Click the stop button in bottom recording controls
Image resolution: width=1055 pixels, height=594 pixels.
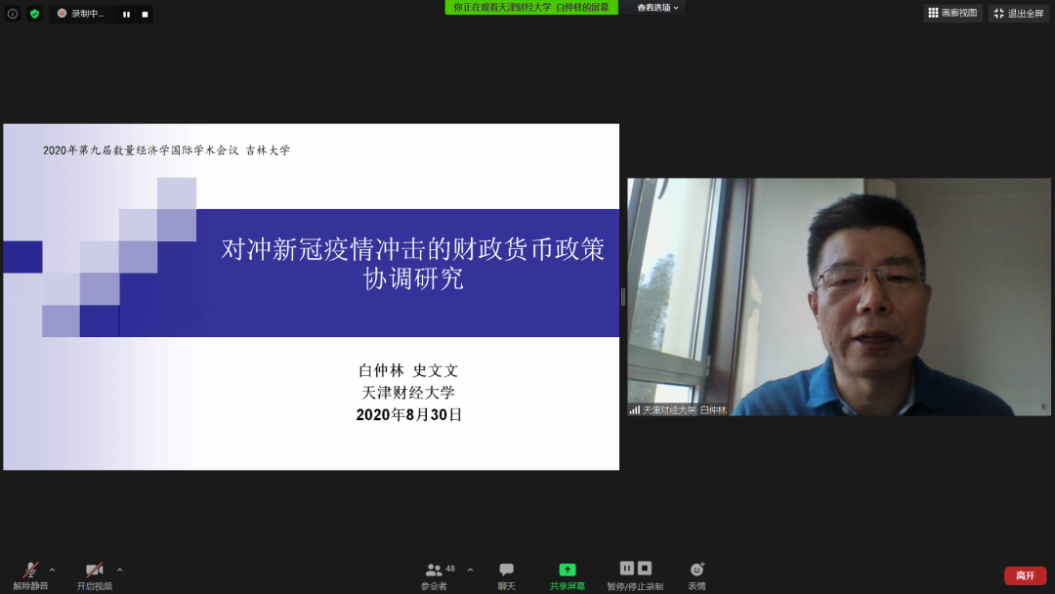point(645,569)
